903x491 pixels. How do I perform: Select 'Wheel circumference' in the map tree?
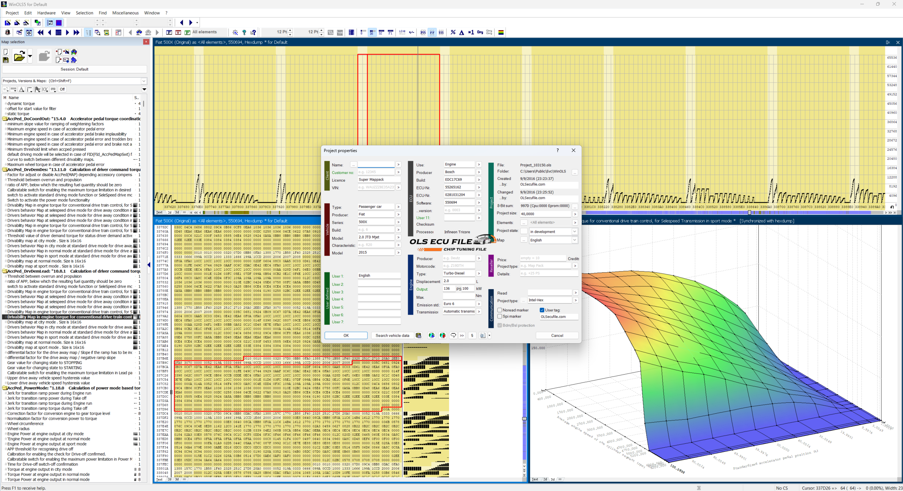point(25,424)
